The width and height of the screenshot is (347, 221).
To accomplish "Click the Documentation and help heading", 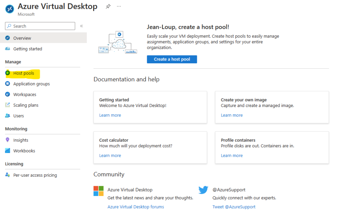I will click(126, 79).
